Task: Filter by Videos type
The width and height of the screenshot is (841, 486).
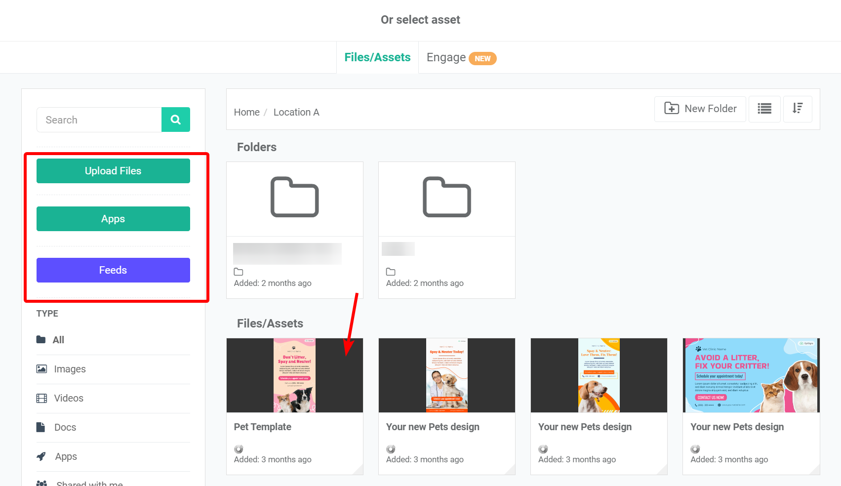Action: point(69,398)
